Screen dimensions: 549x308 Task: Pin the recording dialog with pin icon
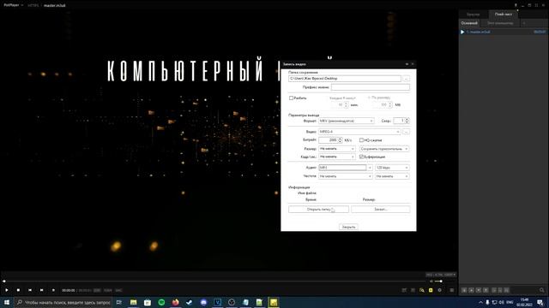pyautogui.click(x=407, y=64)
